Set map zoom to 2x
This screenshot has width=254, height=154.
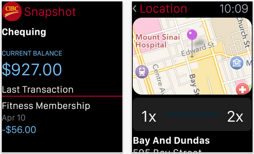(235, 116)
